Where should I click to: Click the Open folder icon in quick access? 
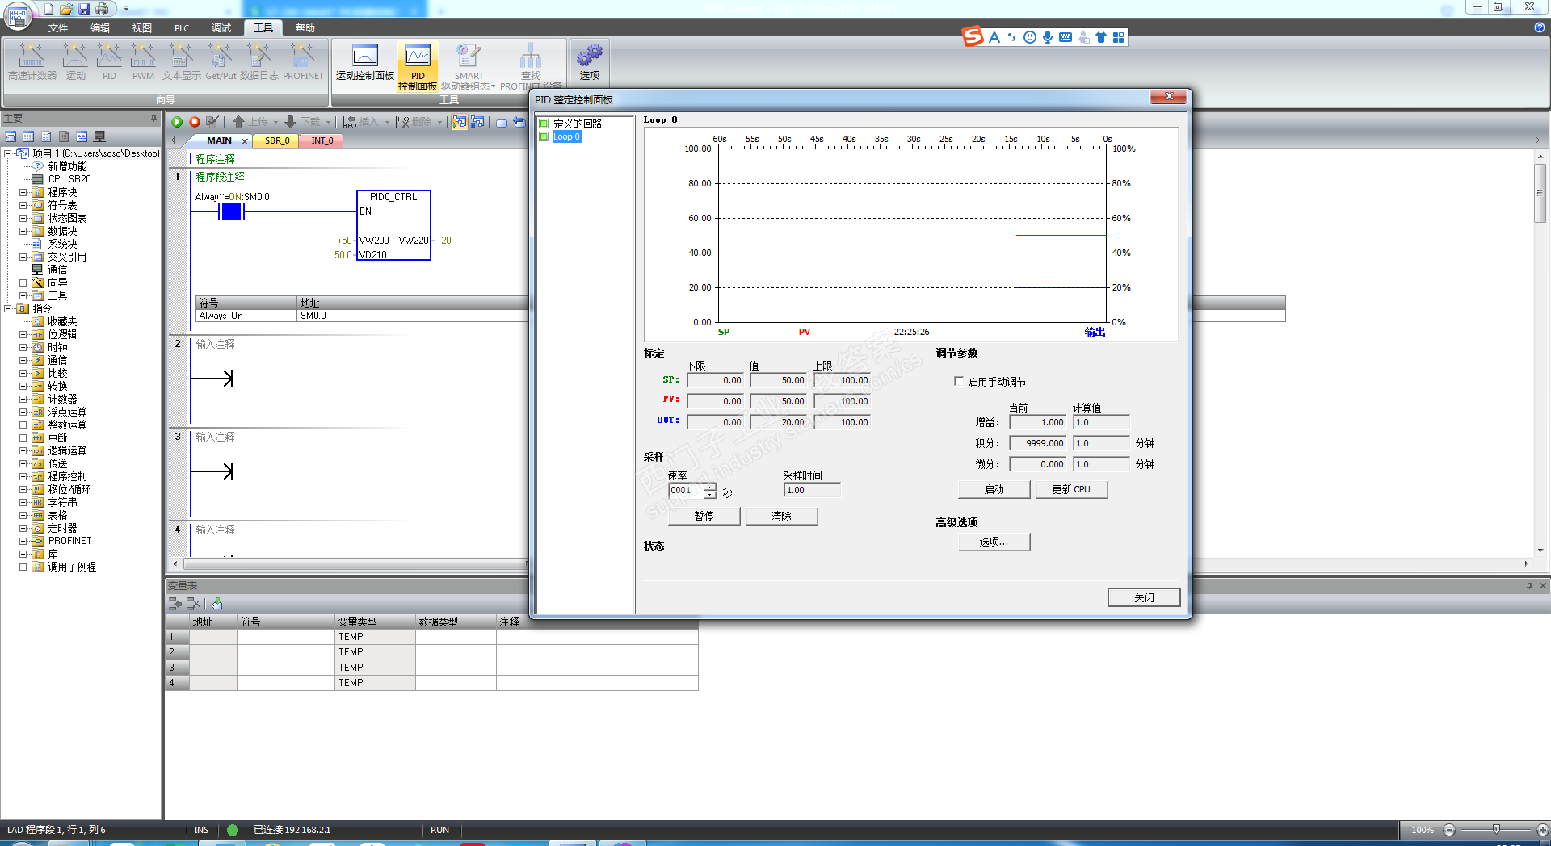(66, 9)
